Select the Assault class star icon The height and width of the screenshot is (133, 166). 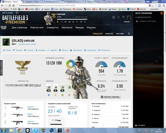click(x=49, y=88)
